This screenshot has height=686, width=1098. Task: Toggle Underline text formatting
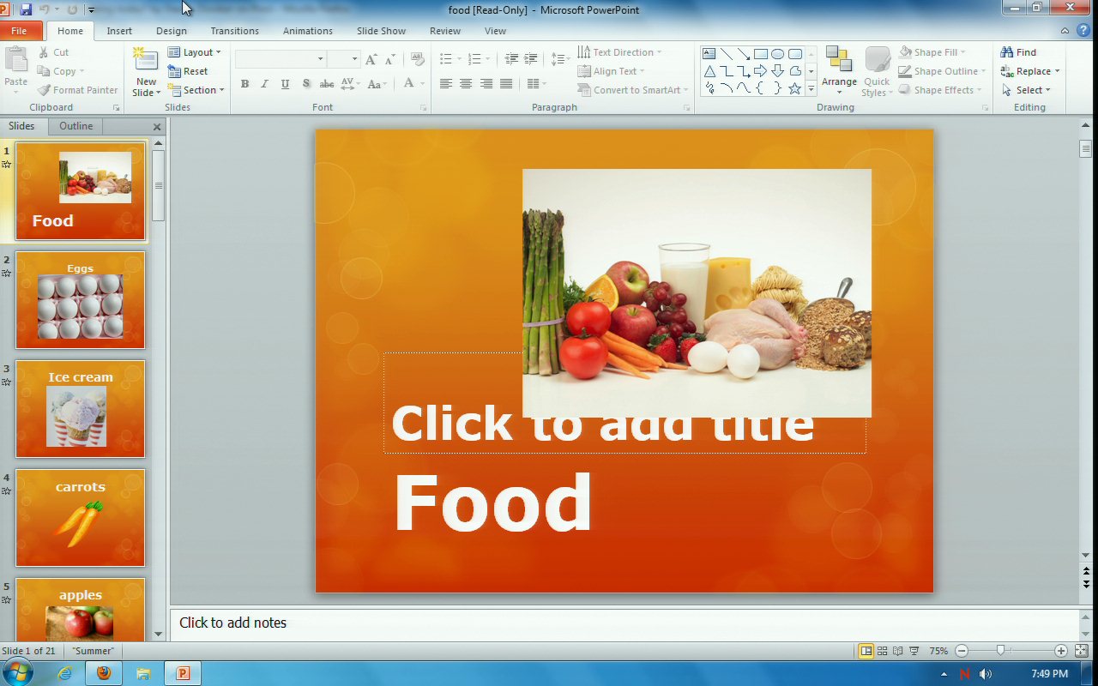pyautogui.click(x=284, y=84)
